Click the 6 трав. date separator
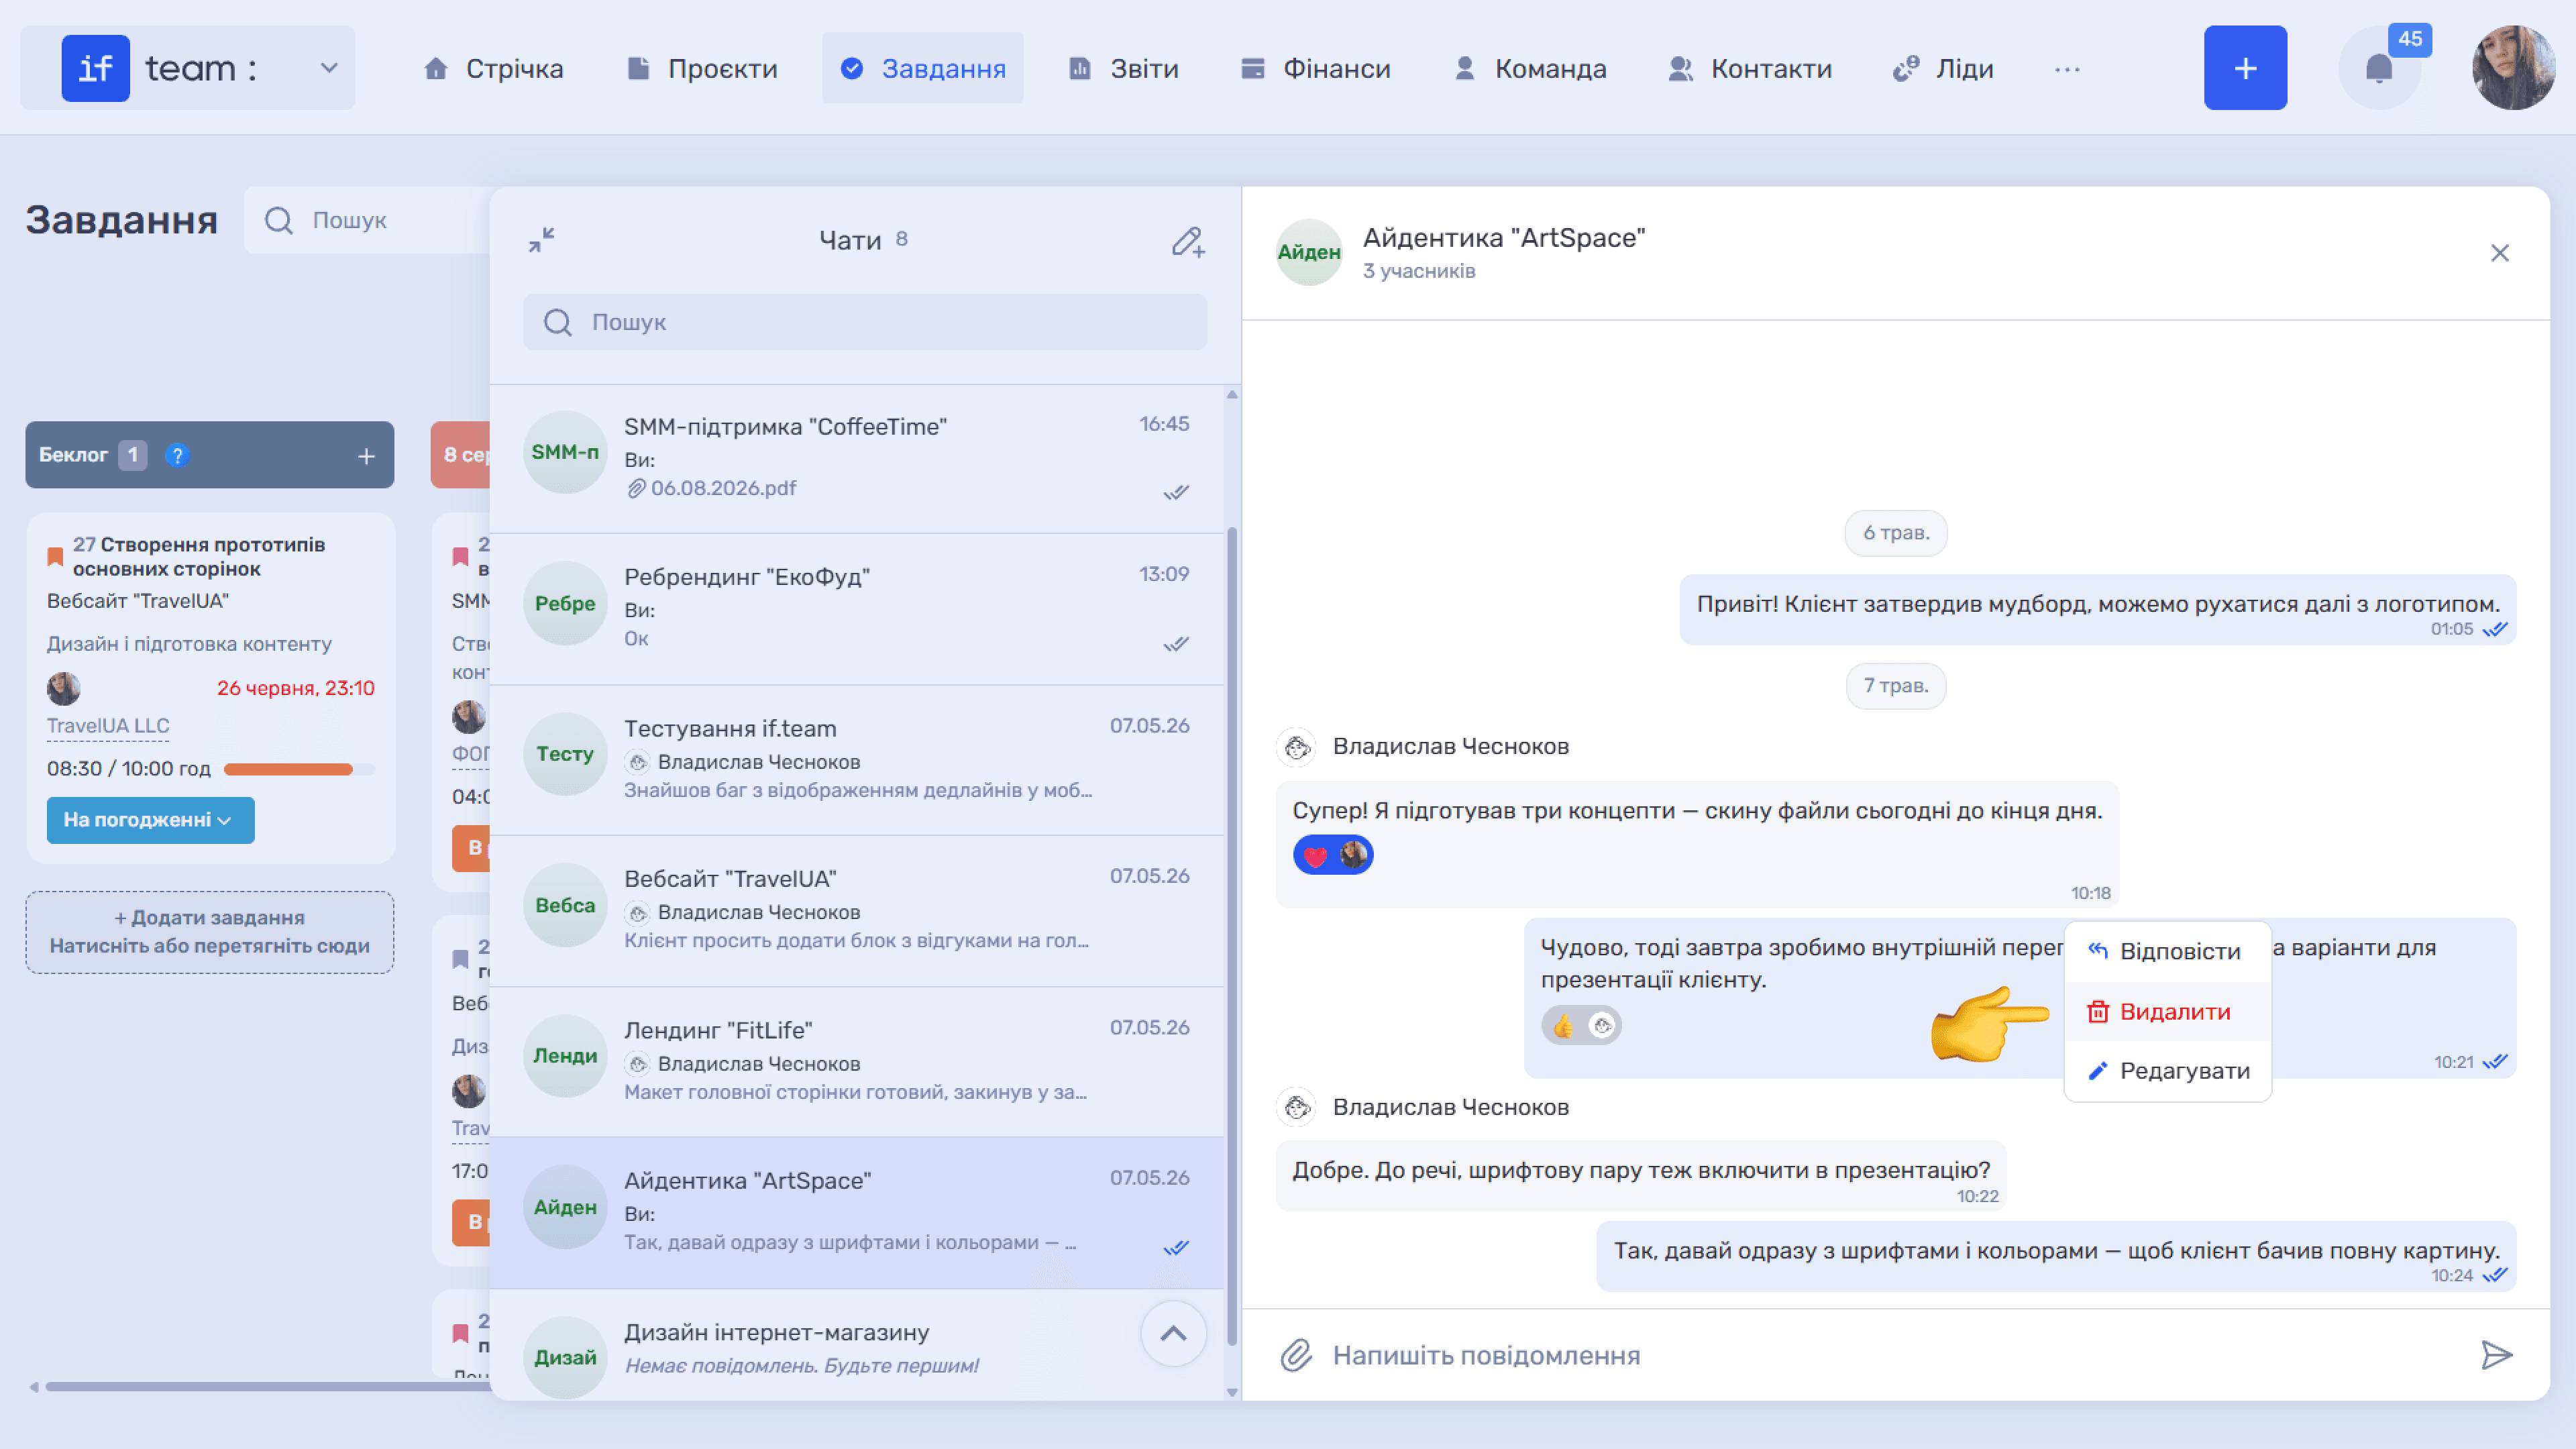 pyautogui.click(x=1896, y=532)
